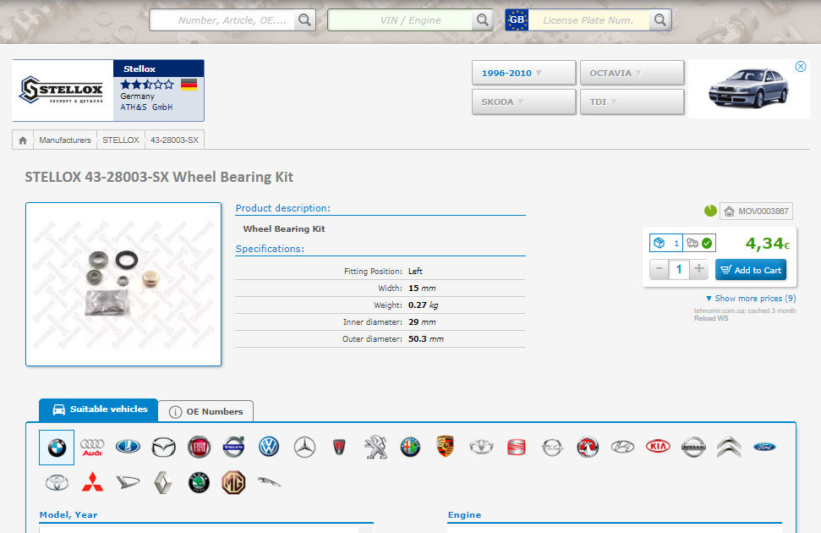Select the BMW brand logo
821x533 pixels.
click(57, 448)
